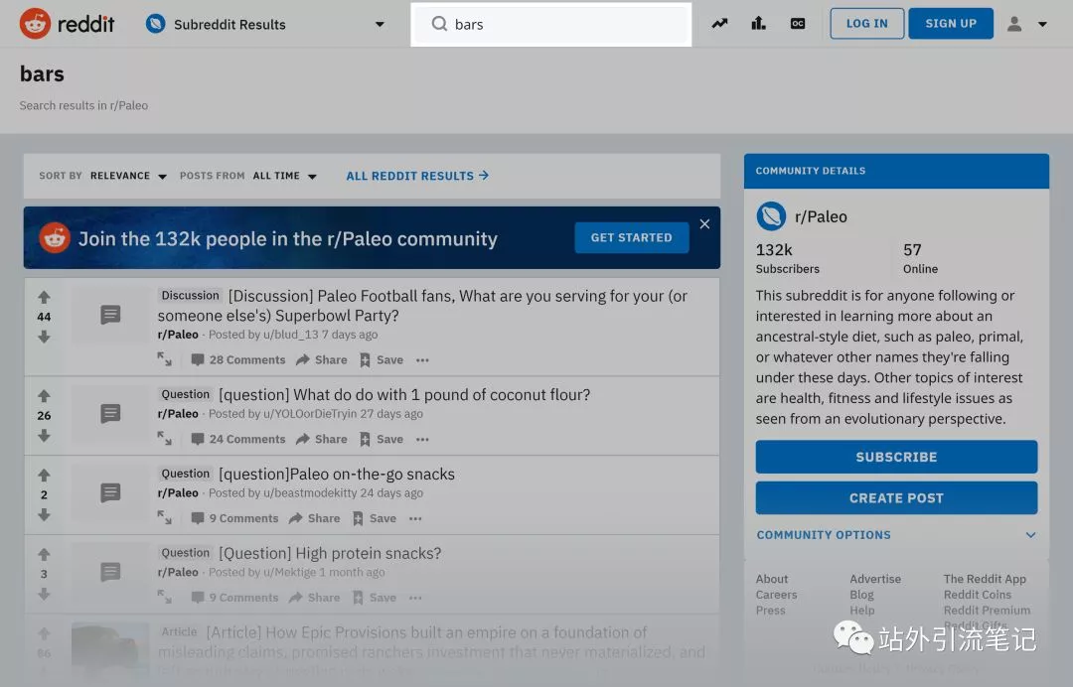
Task: Open the All bar chart icon
Action: (758, 24)
